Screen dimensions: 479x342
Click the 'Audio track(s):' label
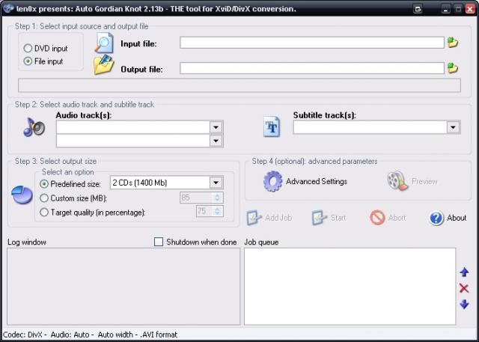(x=84, y=115)
